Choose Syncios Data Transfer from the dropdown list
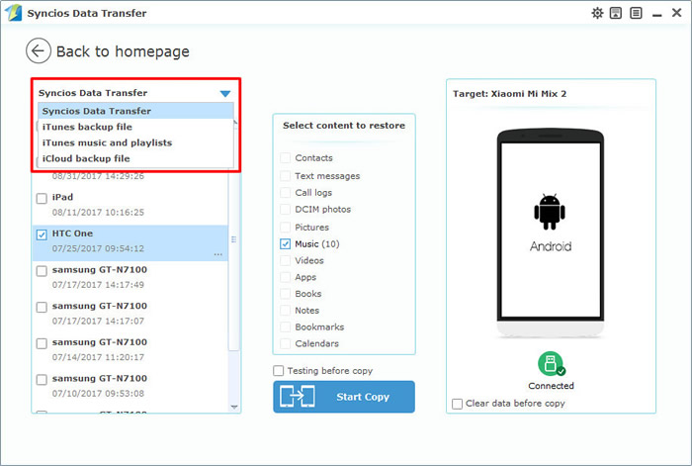Image resolution: width=692 pixels, height=466 pixels. pos(135,111)
